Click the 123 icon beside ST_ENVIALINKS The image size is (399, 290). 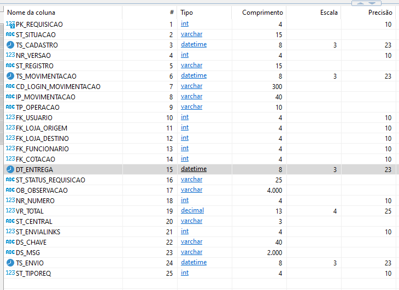[10, 232]
